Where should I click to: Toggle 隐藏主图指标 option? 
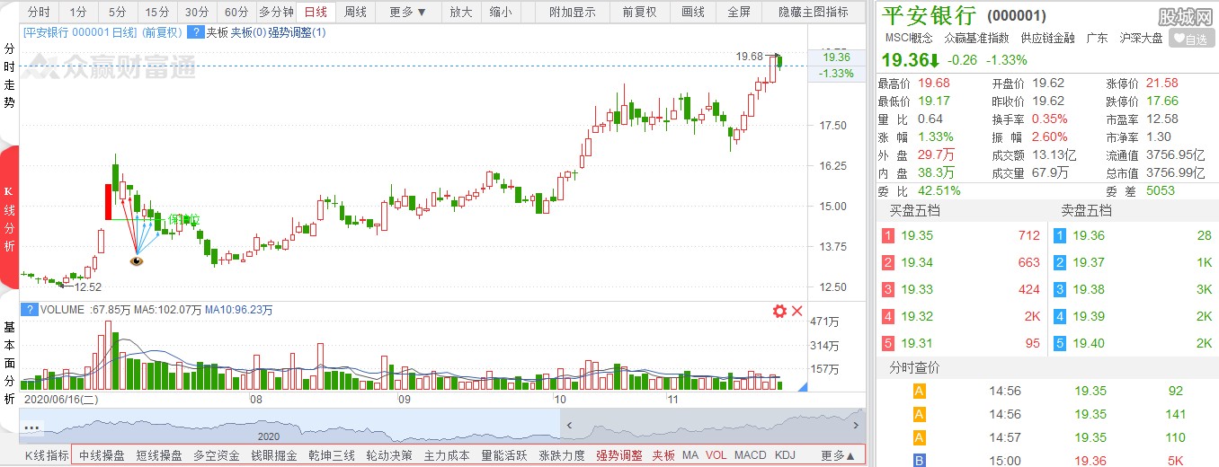click(x=814, y=12)
